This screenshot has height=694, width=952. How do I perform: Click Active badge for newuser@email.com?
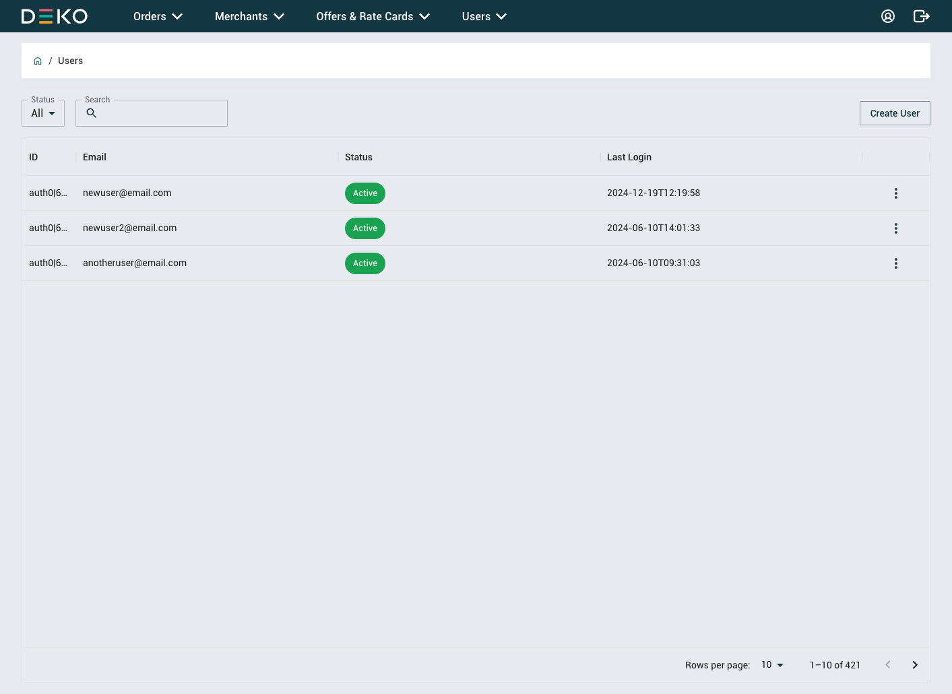point(365,193)
